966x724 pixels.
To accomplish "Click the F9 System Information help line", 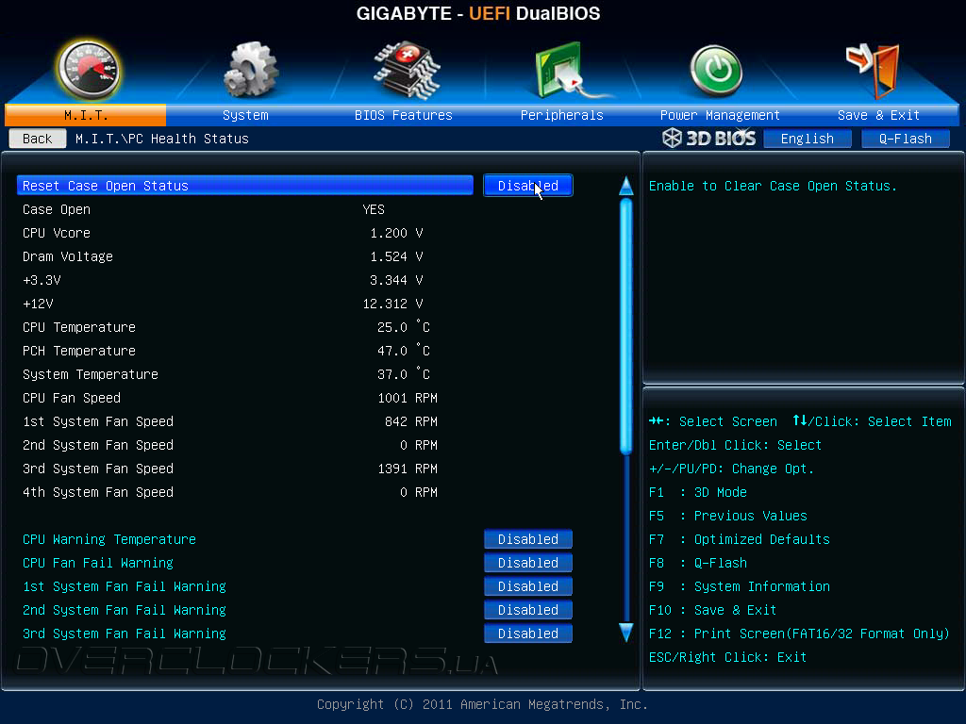I will [x=740, y=586].
